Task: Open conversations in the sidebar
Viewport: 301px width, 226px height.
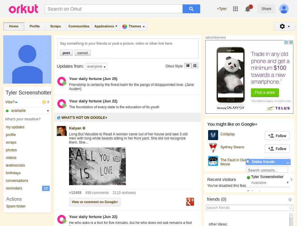Action: pos(17,181)
